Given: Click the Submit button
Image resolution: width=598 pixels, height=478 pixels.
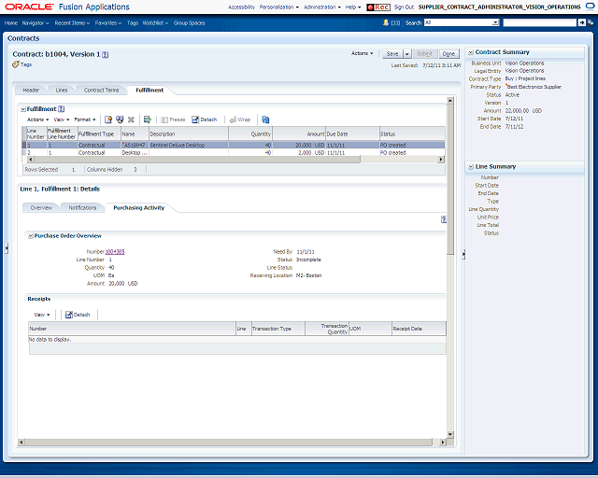Looking at the screenshot, I should click(x=425, y=54).
